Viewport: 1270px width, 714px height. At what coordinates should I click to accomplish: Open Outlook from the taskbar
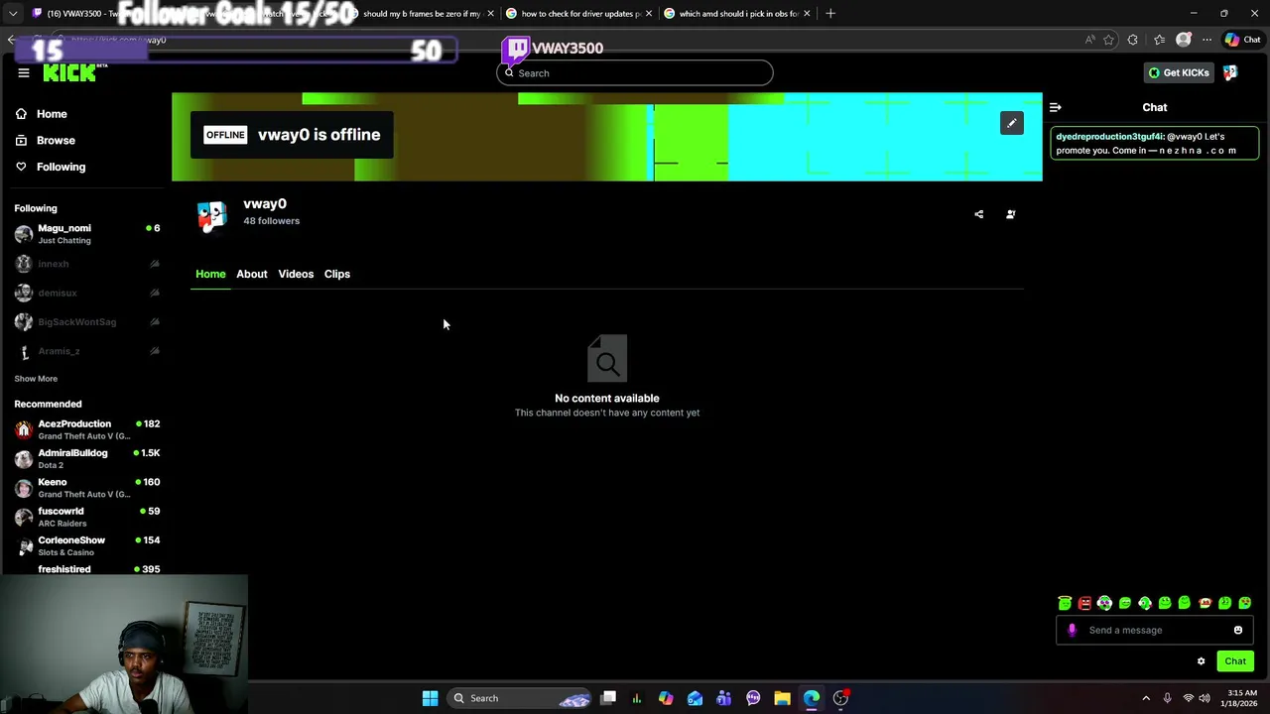[x=695, y=698]
